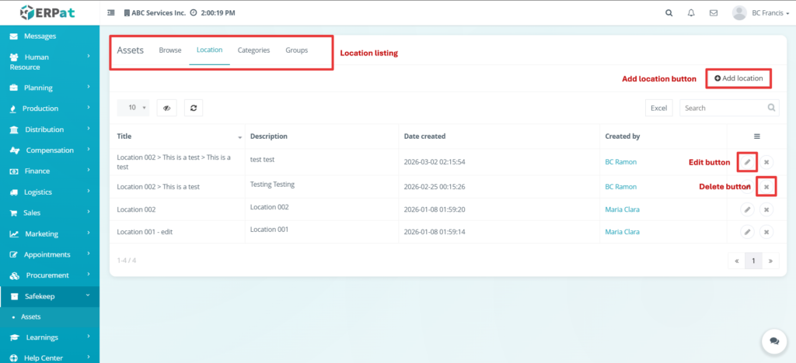Click the refresh table icon

click(x=194, y=108)
